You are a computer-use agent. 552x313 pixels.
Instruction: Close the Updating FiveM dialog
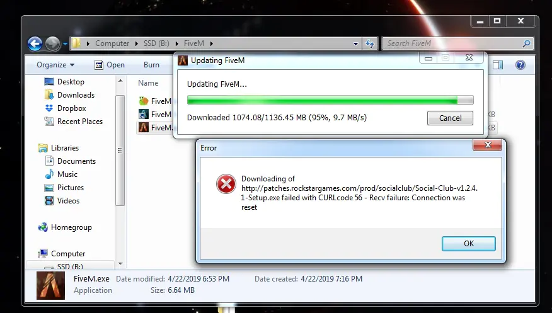click(469, 58)
